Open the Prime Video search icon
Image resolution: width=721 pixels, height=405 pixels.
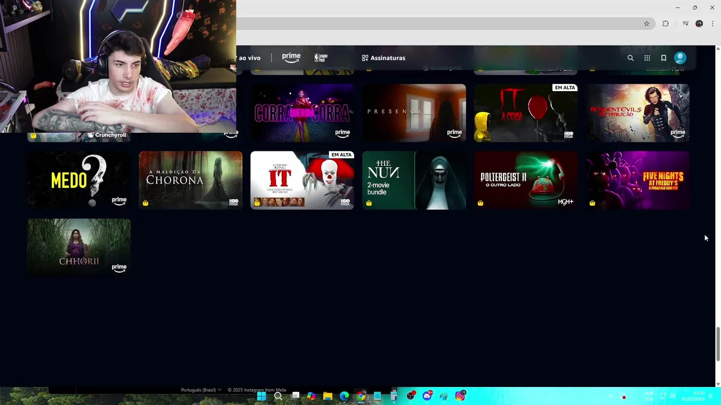tap(630, 58)
